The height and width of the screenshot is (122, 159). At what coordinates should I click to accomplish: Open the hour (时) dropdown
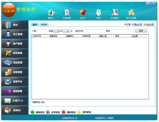(57, 31)
